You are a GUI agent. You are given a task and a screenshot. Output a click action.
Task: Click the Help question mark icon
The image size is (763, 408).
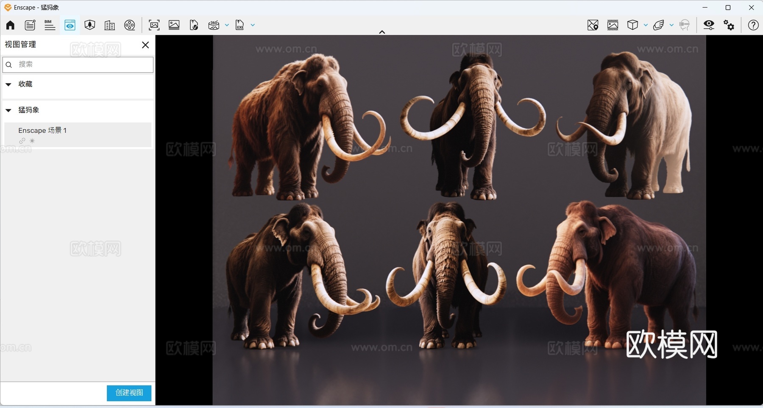[753, 25]
